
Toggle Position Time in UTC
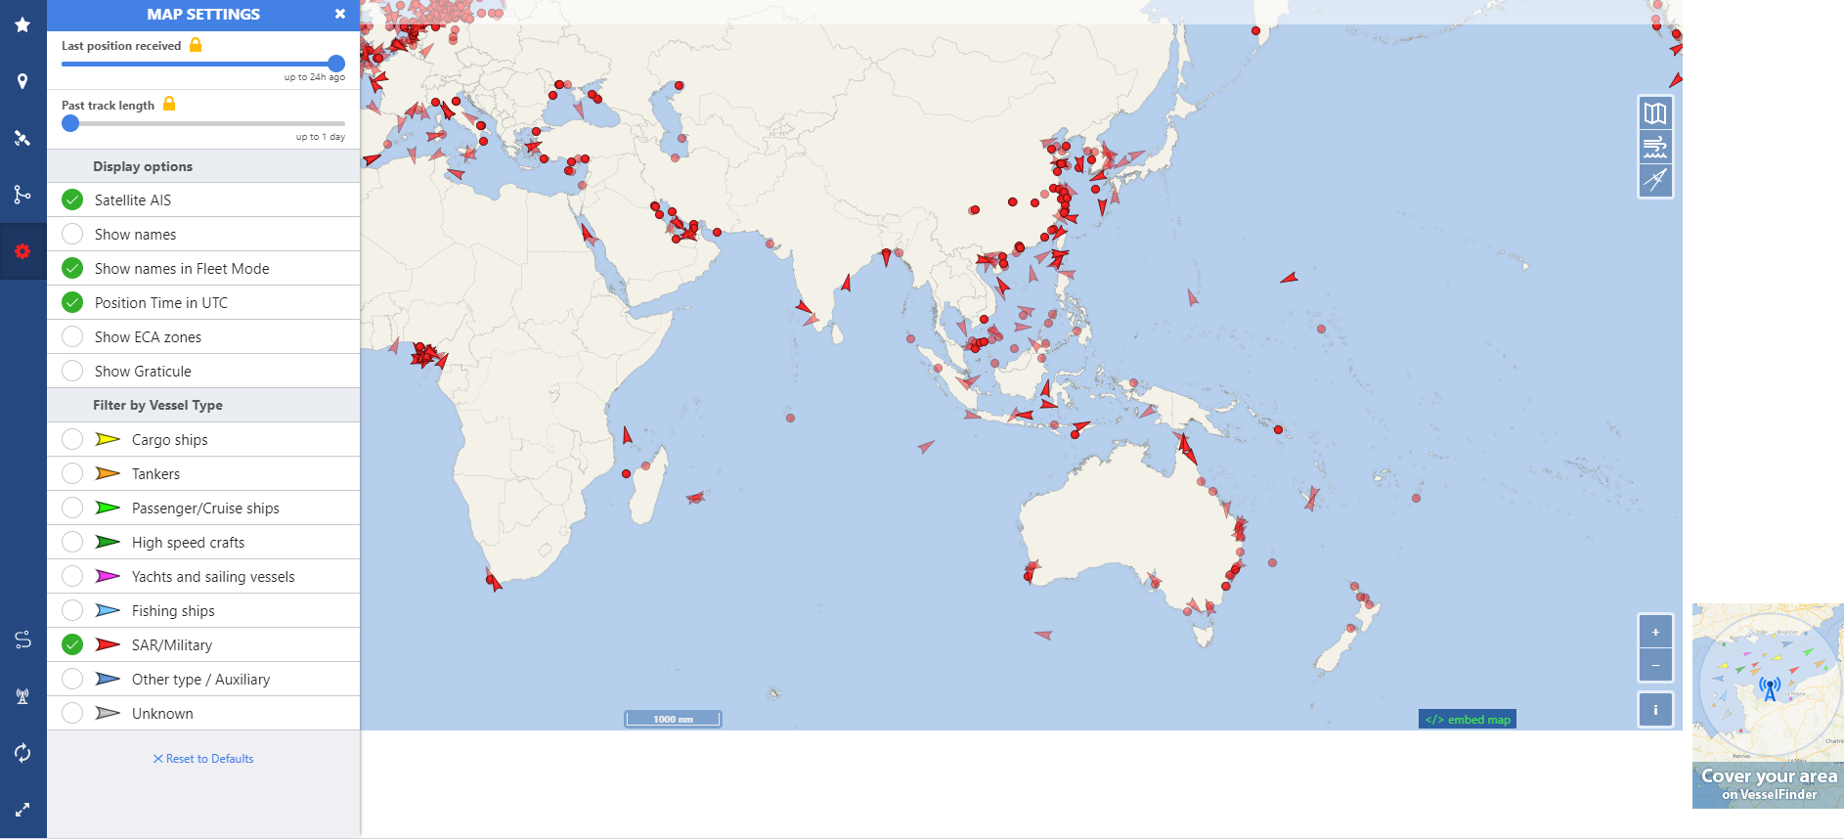[72, 302]
